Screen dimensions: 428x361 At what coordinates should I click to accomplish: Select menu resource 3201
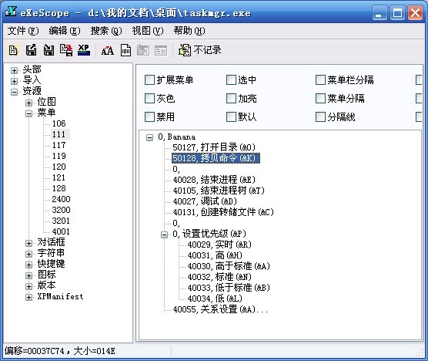(61, 221)
